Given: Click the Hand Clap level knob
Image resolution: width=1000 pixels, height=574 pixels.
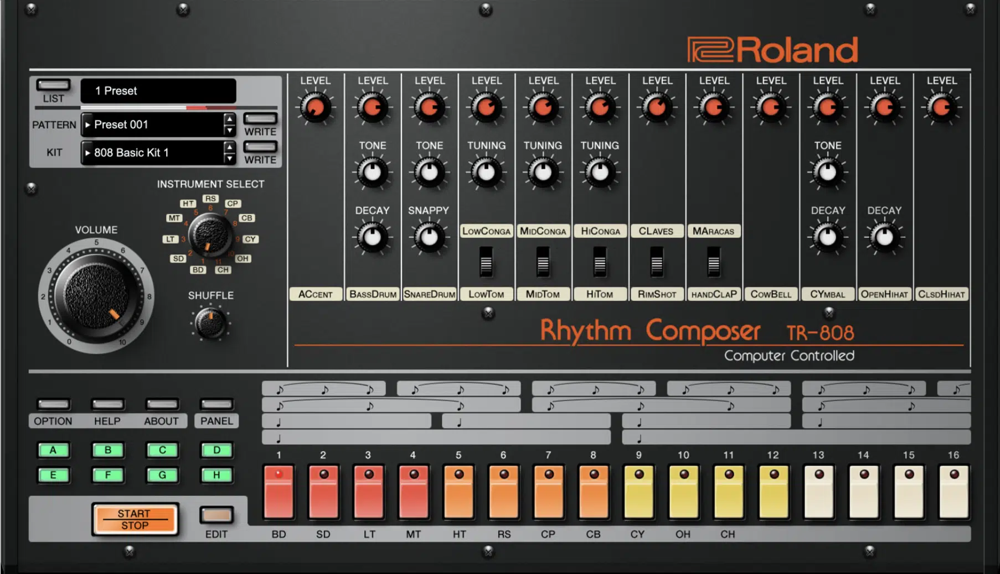Looking at the screenshot, I should [714, 107].
